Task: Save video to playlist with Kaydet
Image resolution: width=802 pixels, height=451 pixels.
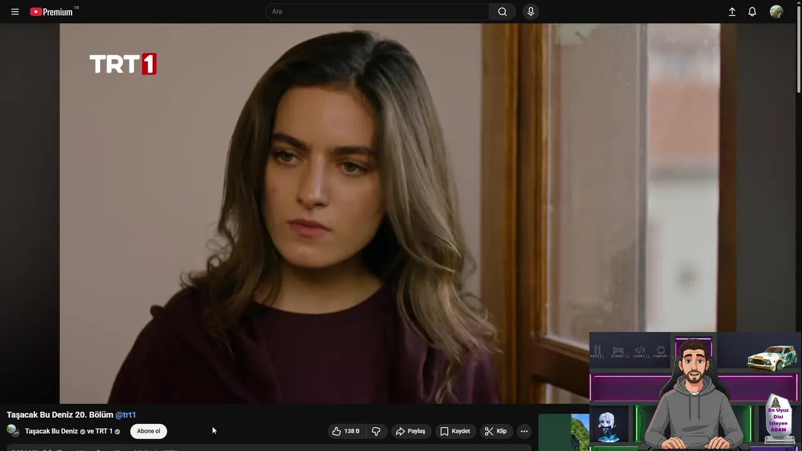Action: (x=455, y=431)
